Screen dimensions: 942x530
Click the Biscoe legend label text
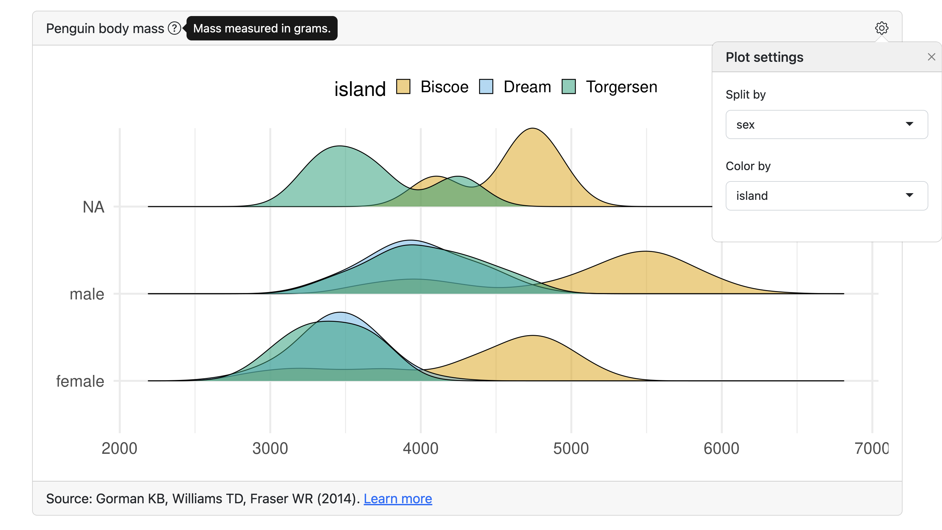[x=444, y=87]
